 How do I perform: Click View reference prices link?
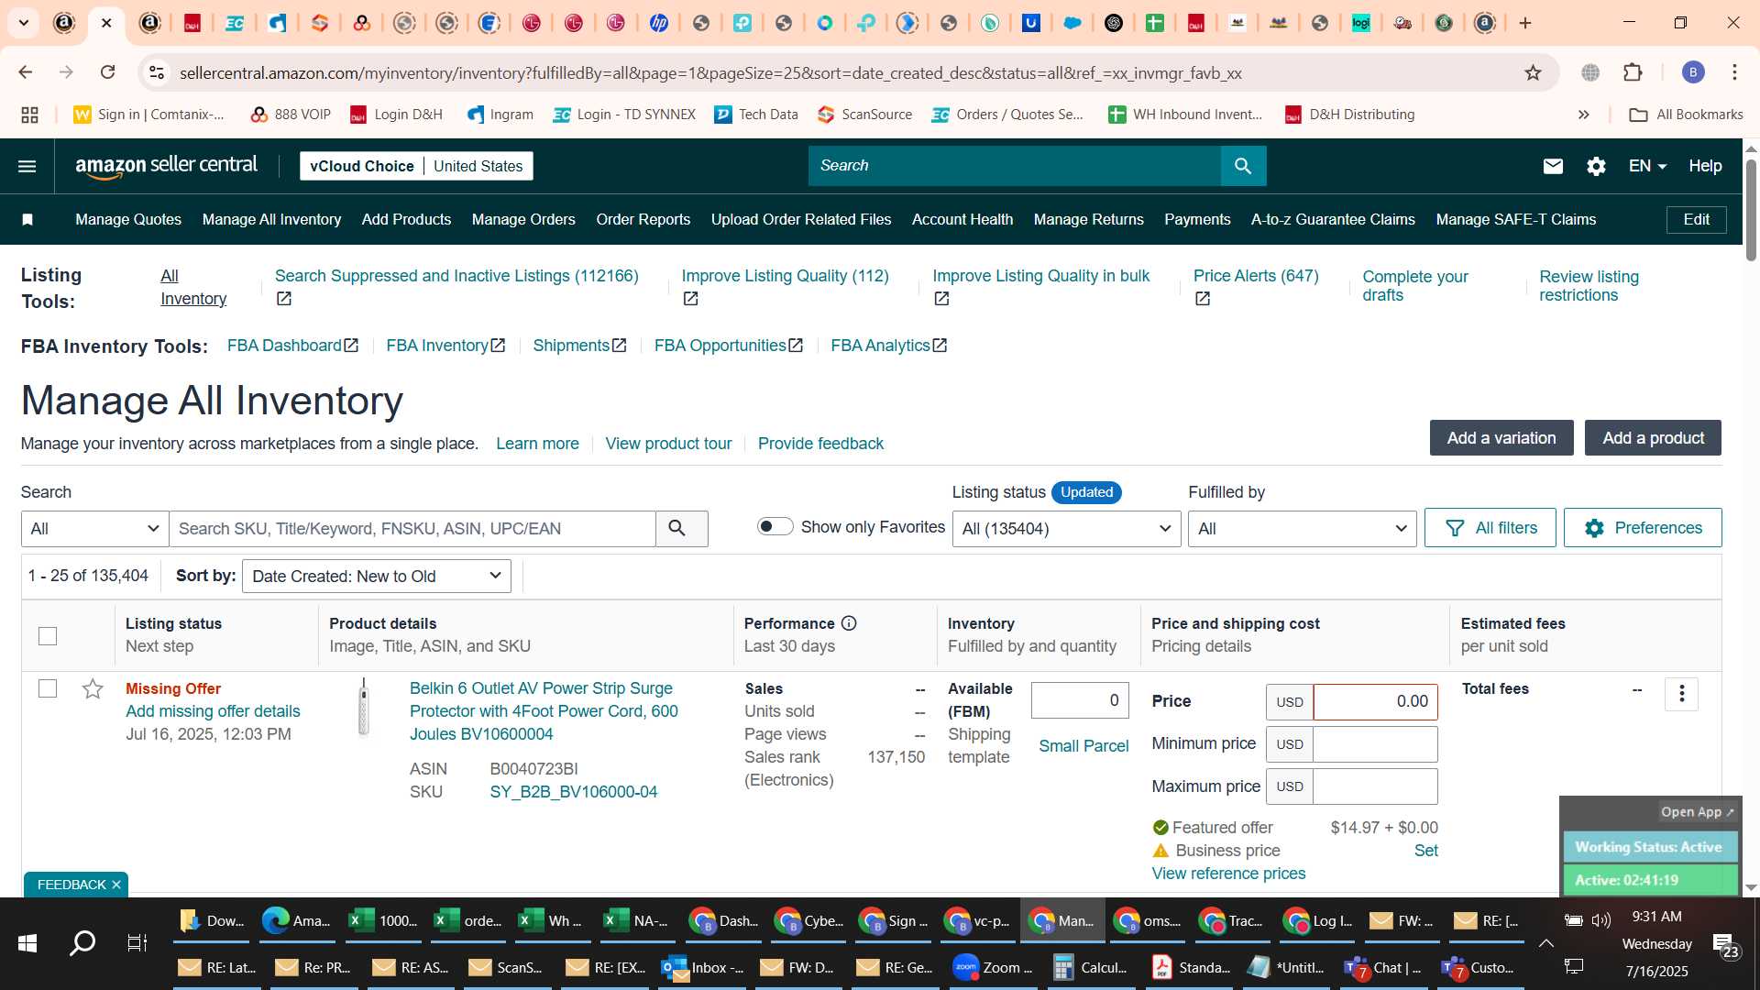tap(1228, 874)
